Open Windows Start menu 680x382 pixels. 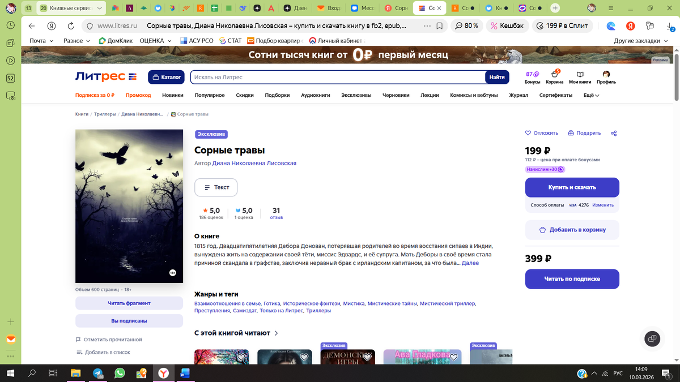[11, 374]
